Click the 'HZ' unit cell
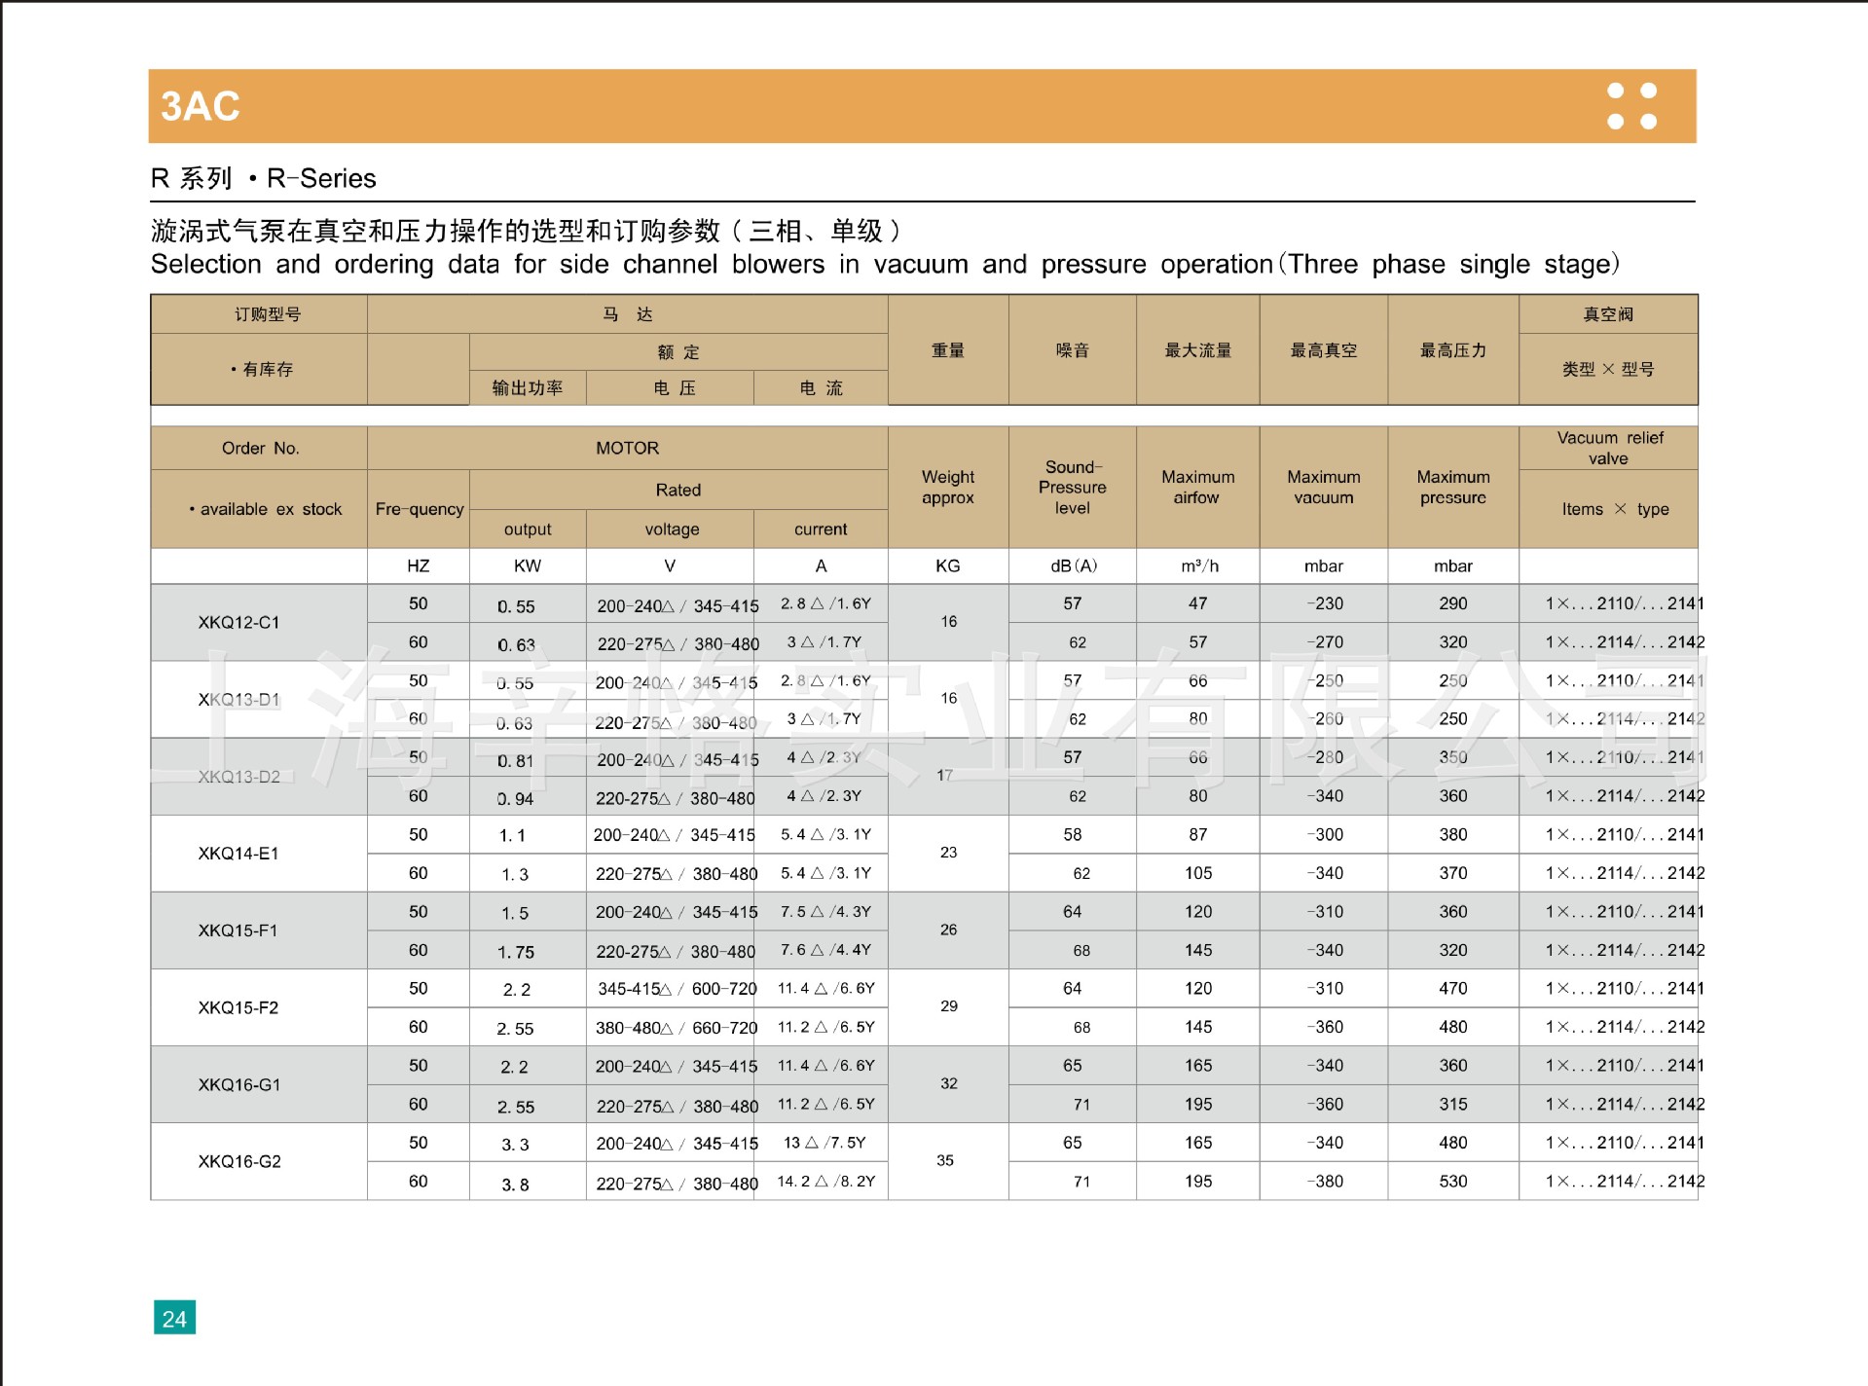Image resolution: width=1868 pixels, height=1386 pixels. pos(419,566)
